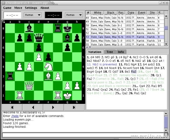Switch to the Tree tab

click(110, 52)
